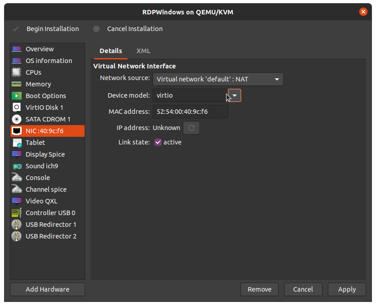This screenshot has width=376, height=306.
Task: Toggle the Link state active checkbox
Action: click(158, 142)
